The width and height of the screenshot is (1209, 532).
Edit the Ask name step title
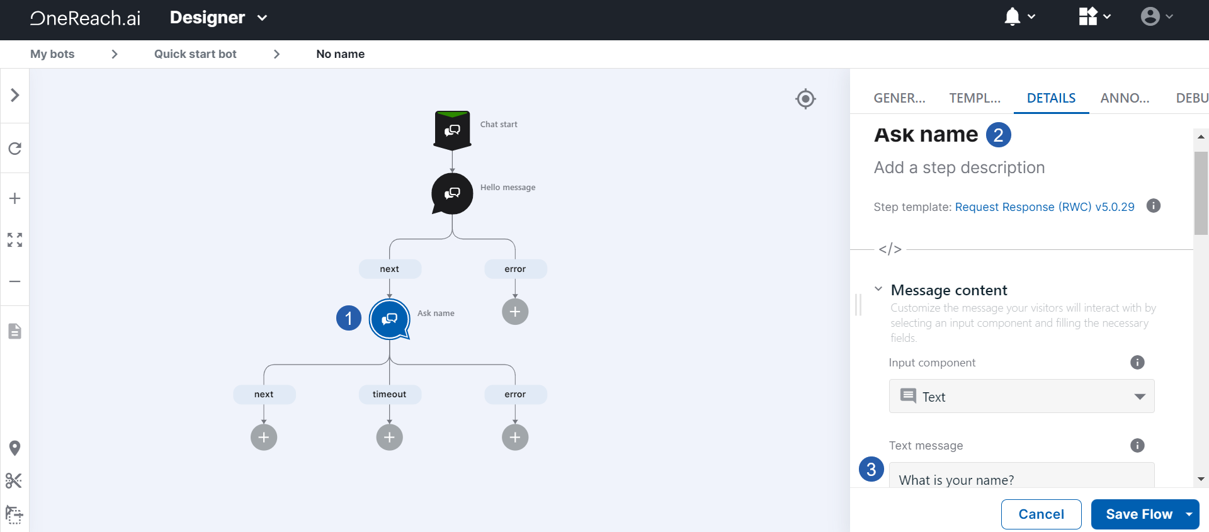(926, 134)
